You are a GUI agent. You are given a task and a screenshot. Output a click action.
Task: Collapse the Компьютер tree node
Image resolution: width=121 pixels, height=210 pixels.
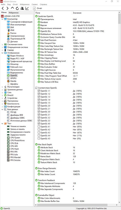coord(2,19)
